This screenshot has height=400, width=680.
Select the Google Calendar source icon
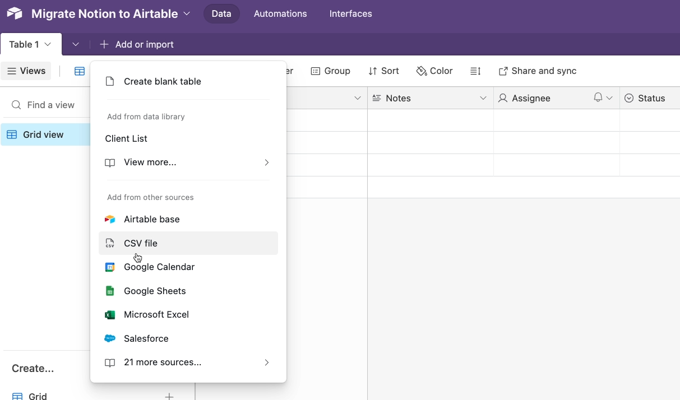pyautogui.click(x=110, y=267)
